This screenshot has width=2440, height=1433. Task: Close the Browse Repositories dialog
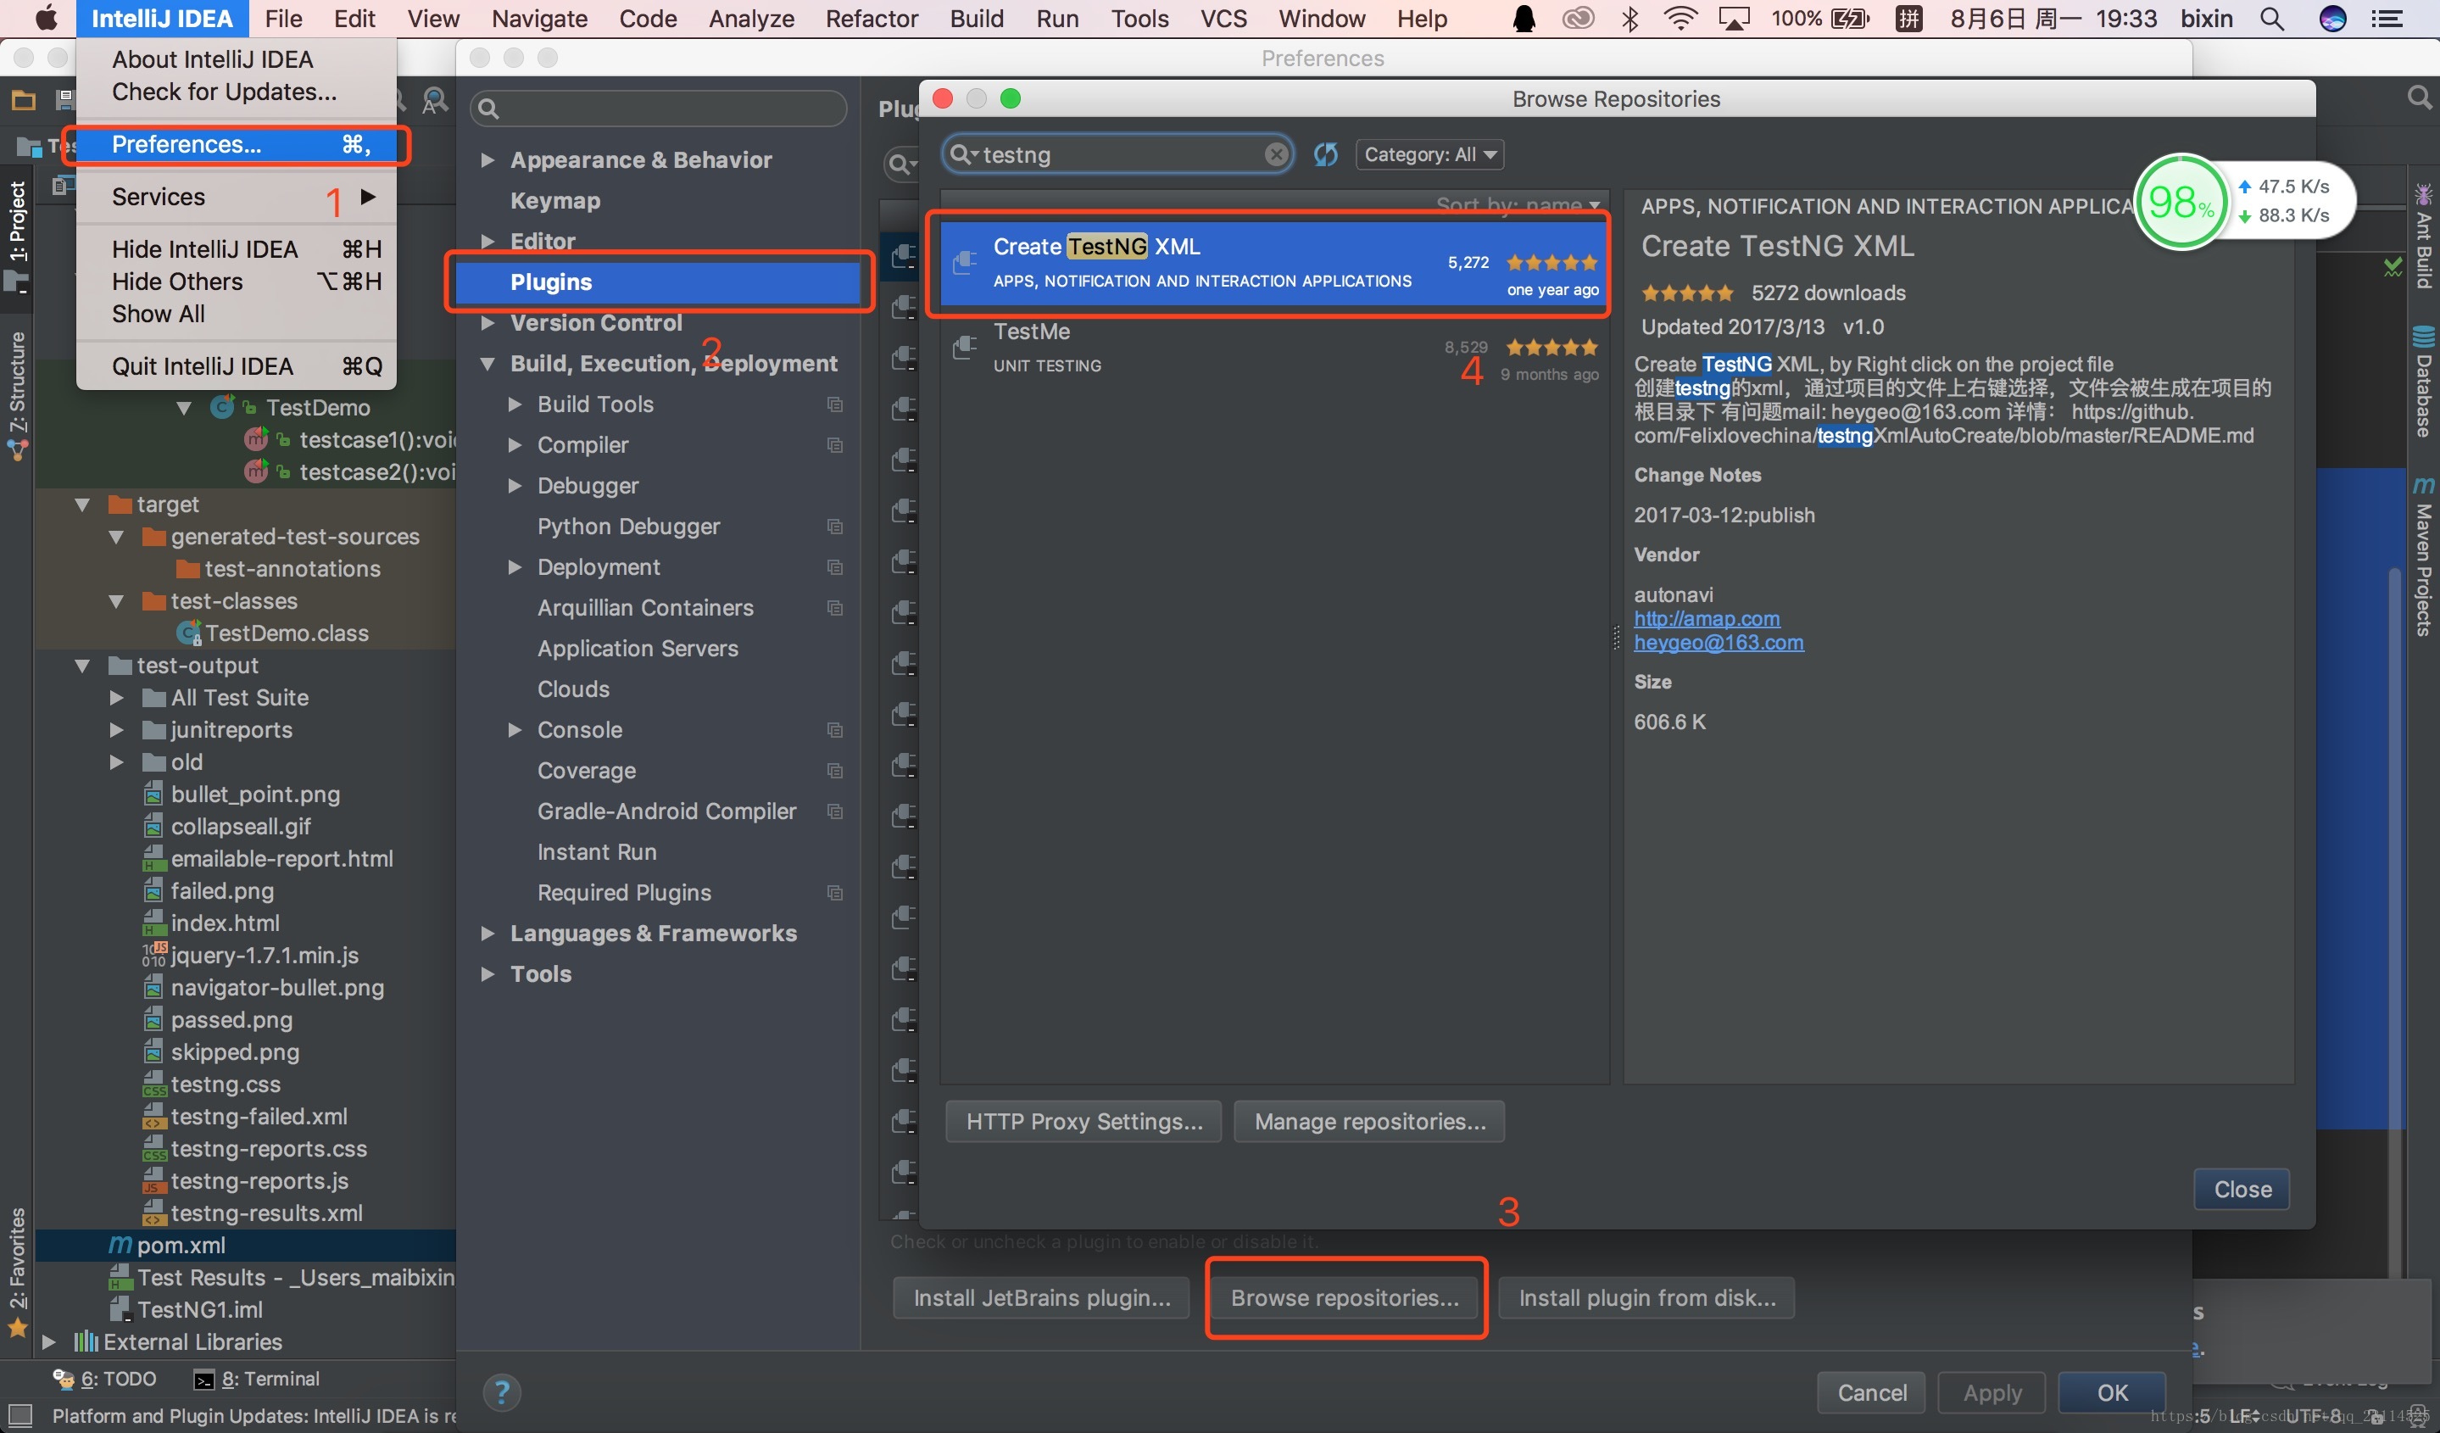point(2242,1189)
